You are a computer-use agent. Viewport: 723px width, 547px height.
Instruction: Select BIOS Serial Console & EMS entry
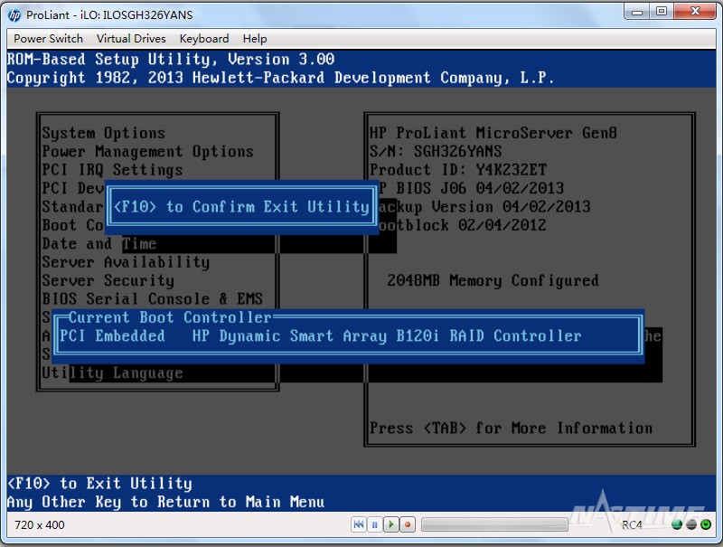(x=152, y=299)
